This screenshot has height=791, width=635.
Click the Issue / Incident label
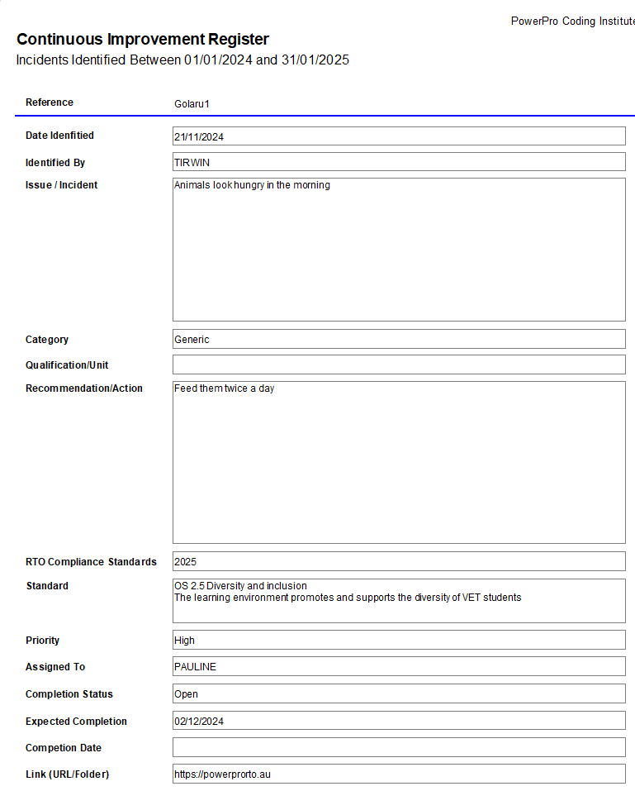point(61,185)
